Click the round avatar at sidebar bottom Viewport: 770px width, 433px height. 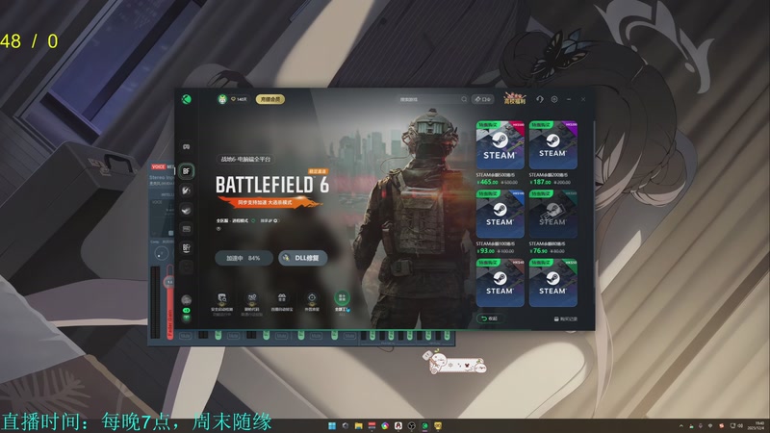[186, 300]
